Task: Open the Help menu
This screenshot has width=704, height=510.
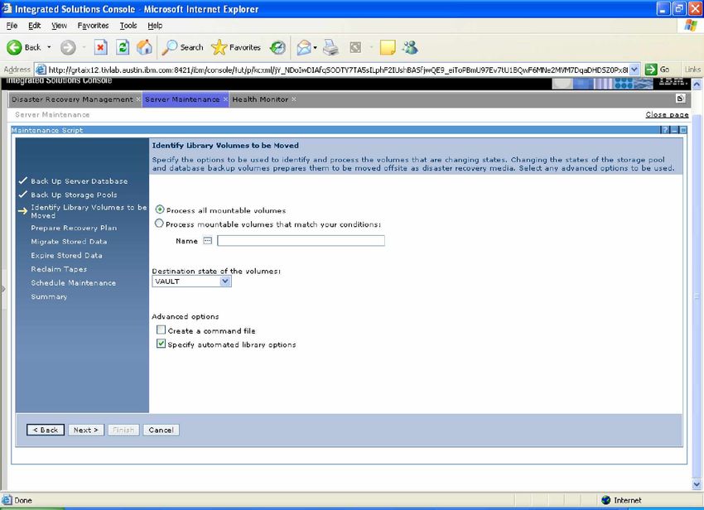Action: click(155, 26)
